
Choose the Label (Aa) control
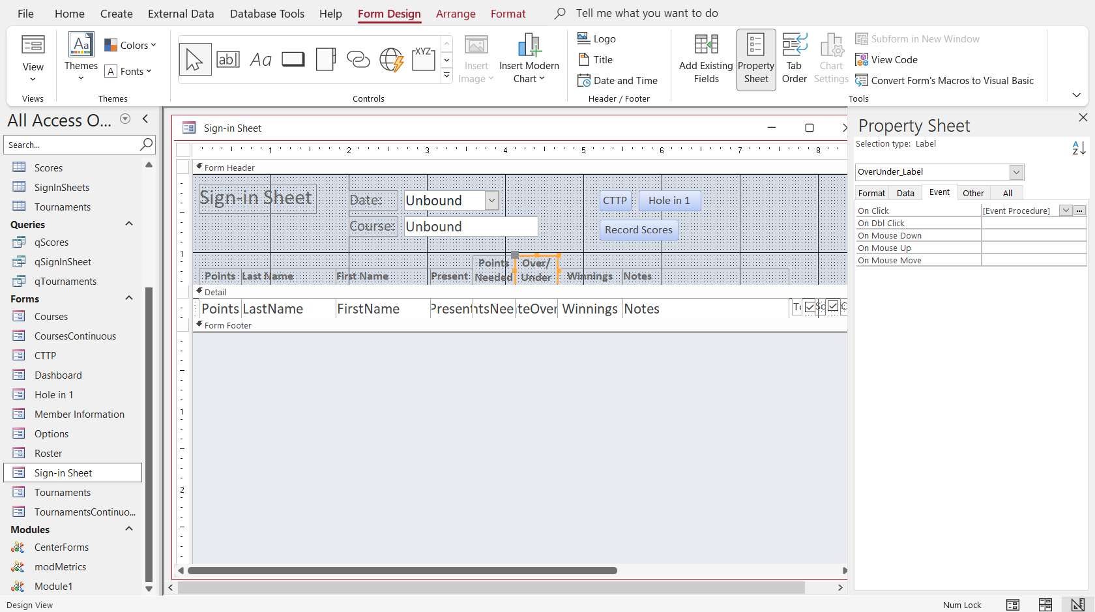(261, 59)
